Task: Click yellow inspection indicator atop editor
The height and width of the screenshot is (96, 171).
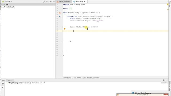Action: (x=168, y=4)
